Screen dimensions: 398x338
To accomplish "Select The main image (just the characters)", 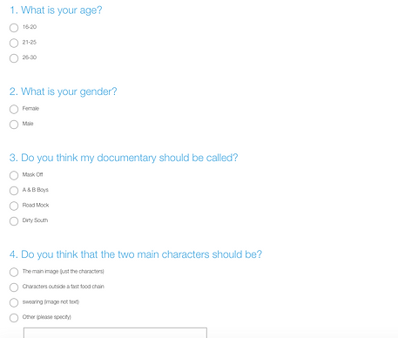I will click(x=14, y=272).
